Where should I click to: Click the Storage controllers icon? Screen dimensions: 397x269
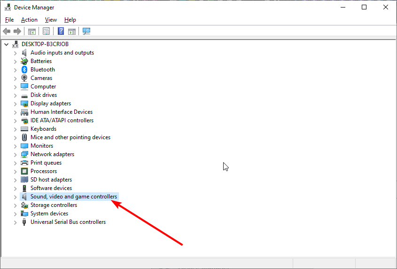coord(24,205)
